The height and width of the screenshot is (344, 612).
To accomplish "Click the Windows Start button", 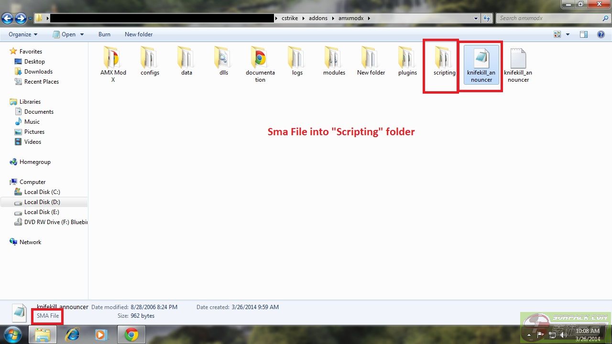I will point(13,334).
